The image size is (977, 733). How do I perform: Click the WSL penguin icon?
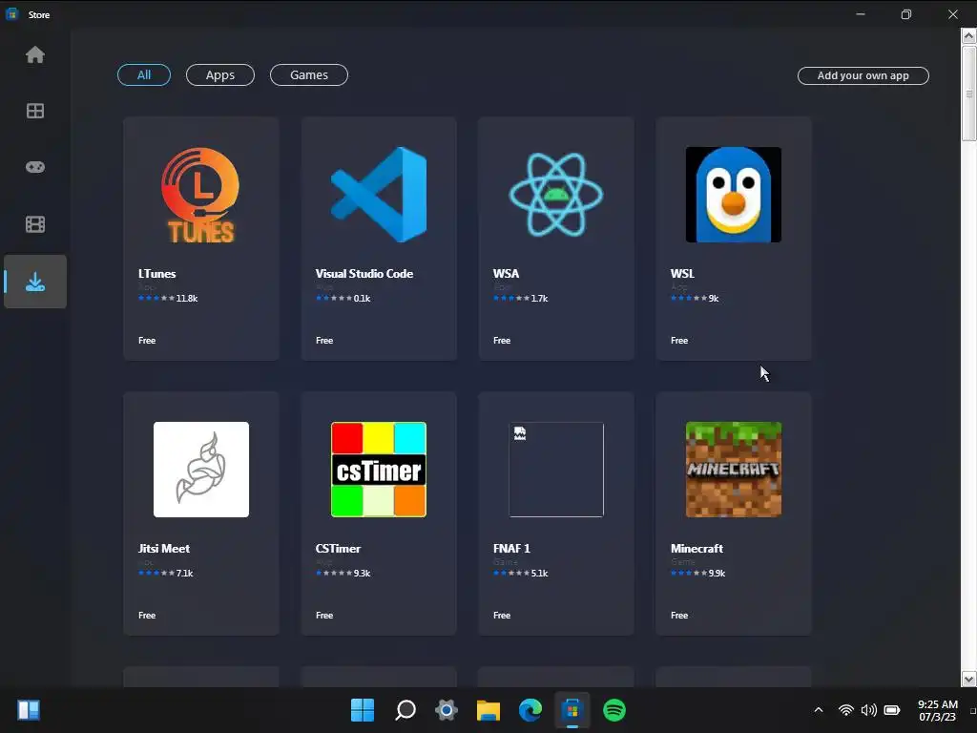pyautogui.click(x=734, y=195)
